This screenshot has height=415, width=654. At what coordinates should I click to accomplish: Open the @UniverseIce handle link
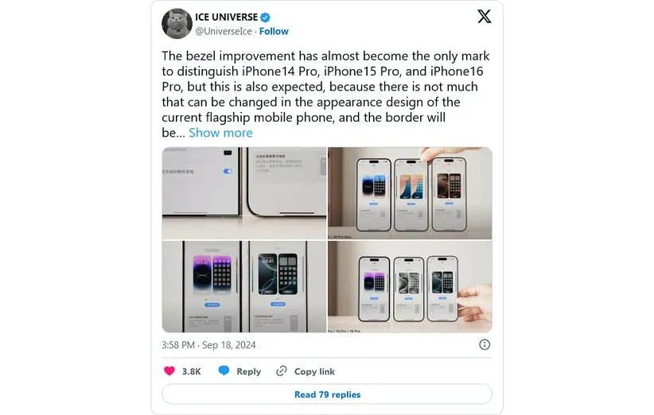(224, 31)
